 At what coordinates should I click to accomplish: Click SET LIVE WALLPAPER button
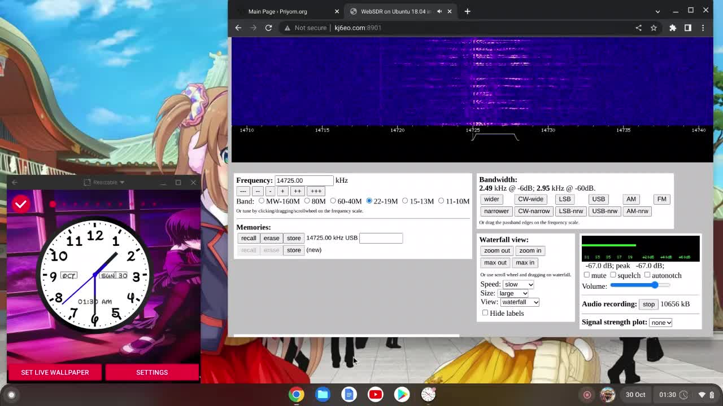(55, 372)
